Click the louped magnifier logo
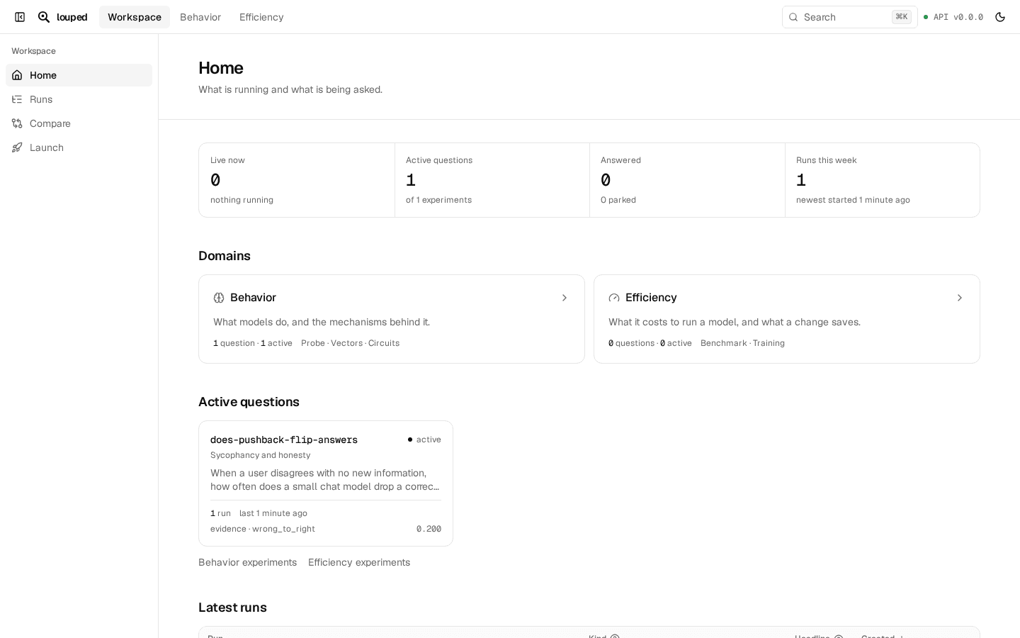1020x638 pixels. tap(44, 17)
